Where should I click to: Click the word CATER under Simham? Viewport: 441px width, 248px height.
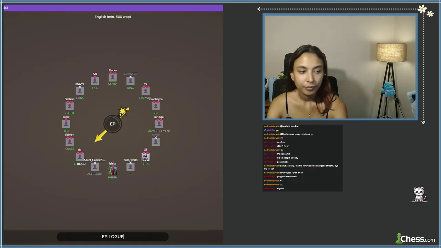tap(70, 113)
